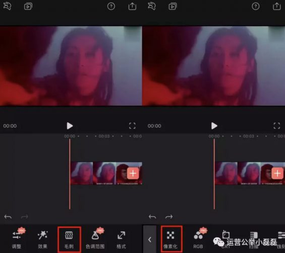This screenshot has height=253, width=285.
Task: Play the video in left screen
Action: coord(70,126)
